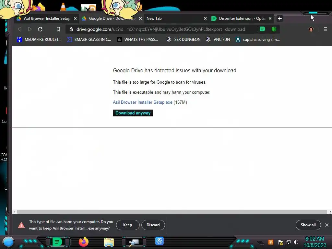Open the SEX DUNGEON bookmark
The width and height of the screenshot is (332, 249).
tap(184, 39)
